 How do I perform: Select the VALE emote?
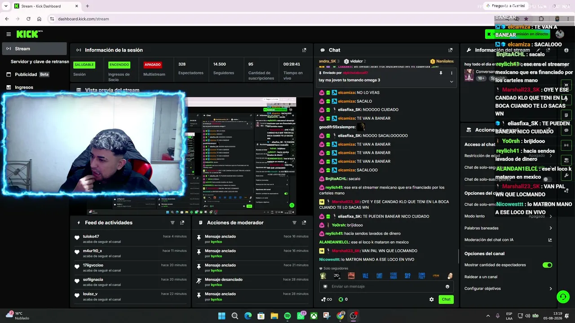(x=365, y=276)
